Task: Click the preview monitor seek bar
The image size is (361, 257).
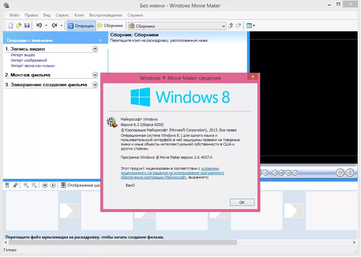Action: (309, 165)
